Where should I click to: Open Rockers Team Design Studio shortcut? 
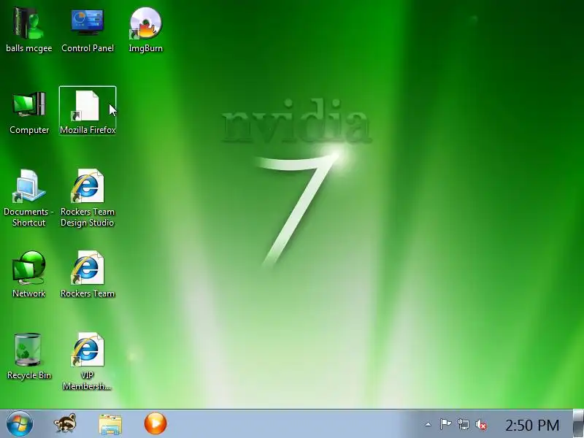coord(88,198)
